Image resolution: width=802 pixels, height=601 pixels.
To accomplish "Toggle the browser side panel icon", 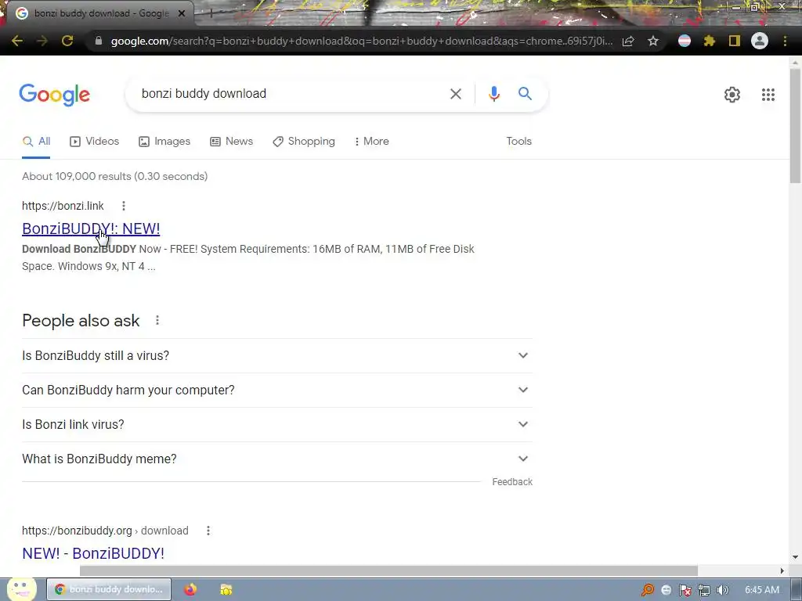I will pyautogui.click(x=735, y=41).
